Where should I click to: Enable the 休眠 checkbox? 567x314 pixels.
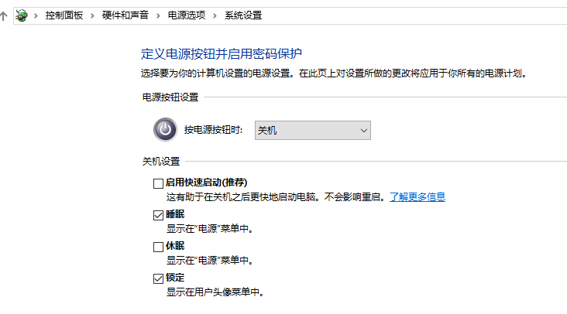click(158, 246)
